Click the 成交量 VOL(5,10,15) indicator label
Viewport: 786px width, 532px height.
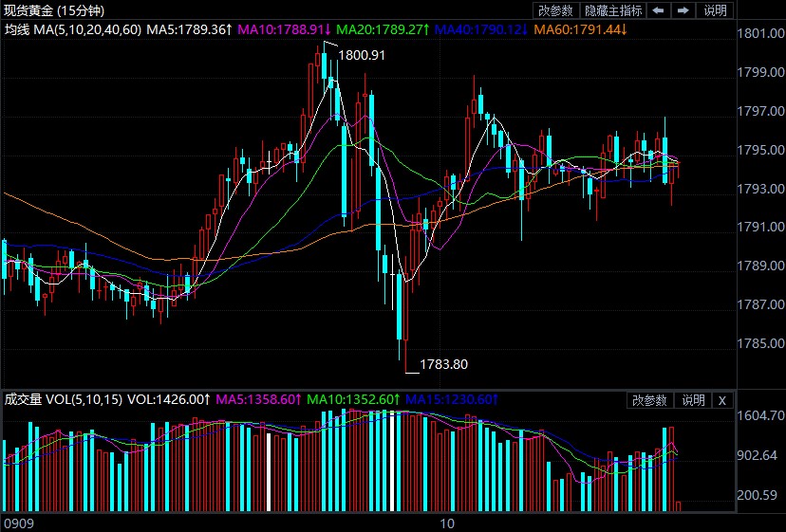point(63,399)
